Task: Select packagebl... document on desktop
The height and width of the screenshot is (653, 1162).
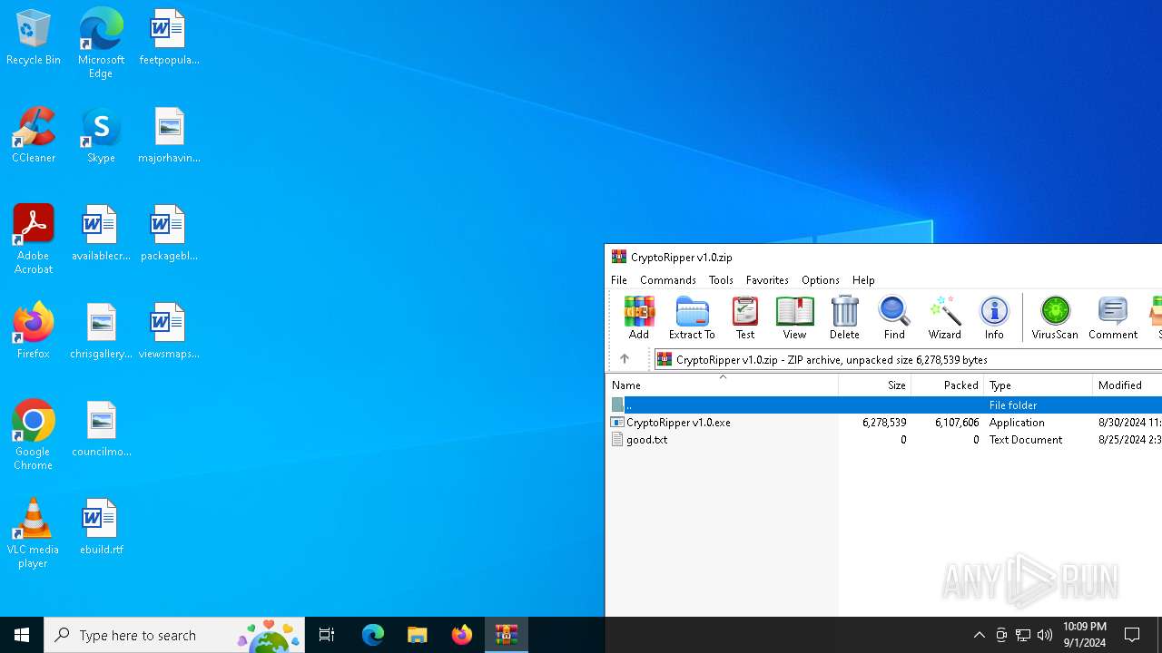Action: pos(169,233)
